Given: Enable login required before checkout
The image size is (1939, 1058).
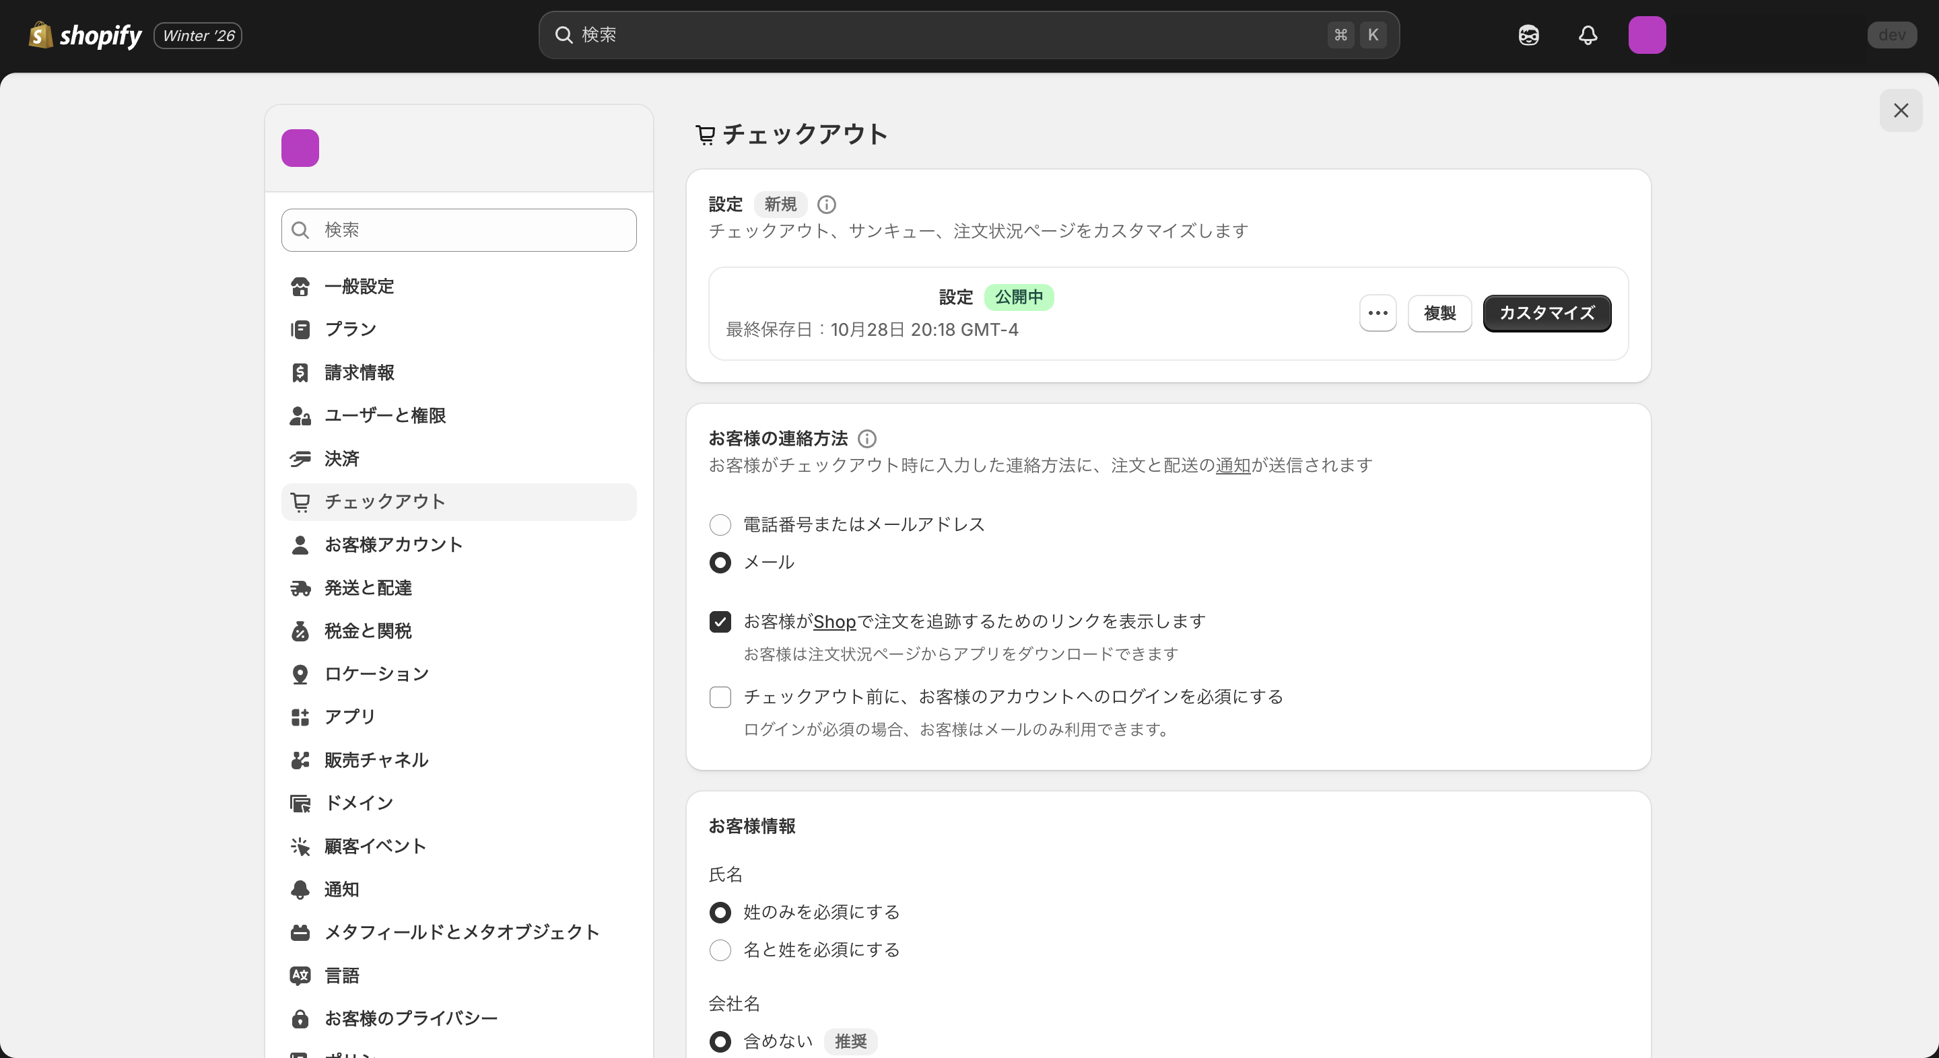Looking at the screenshot, I should (x=720, y=697).
